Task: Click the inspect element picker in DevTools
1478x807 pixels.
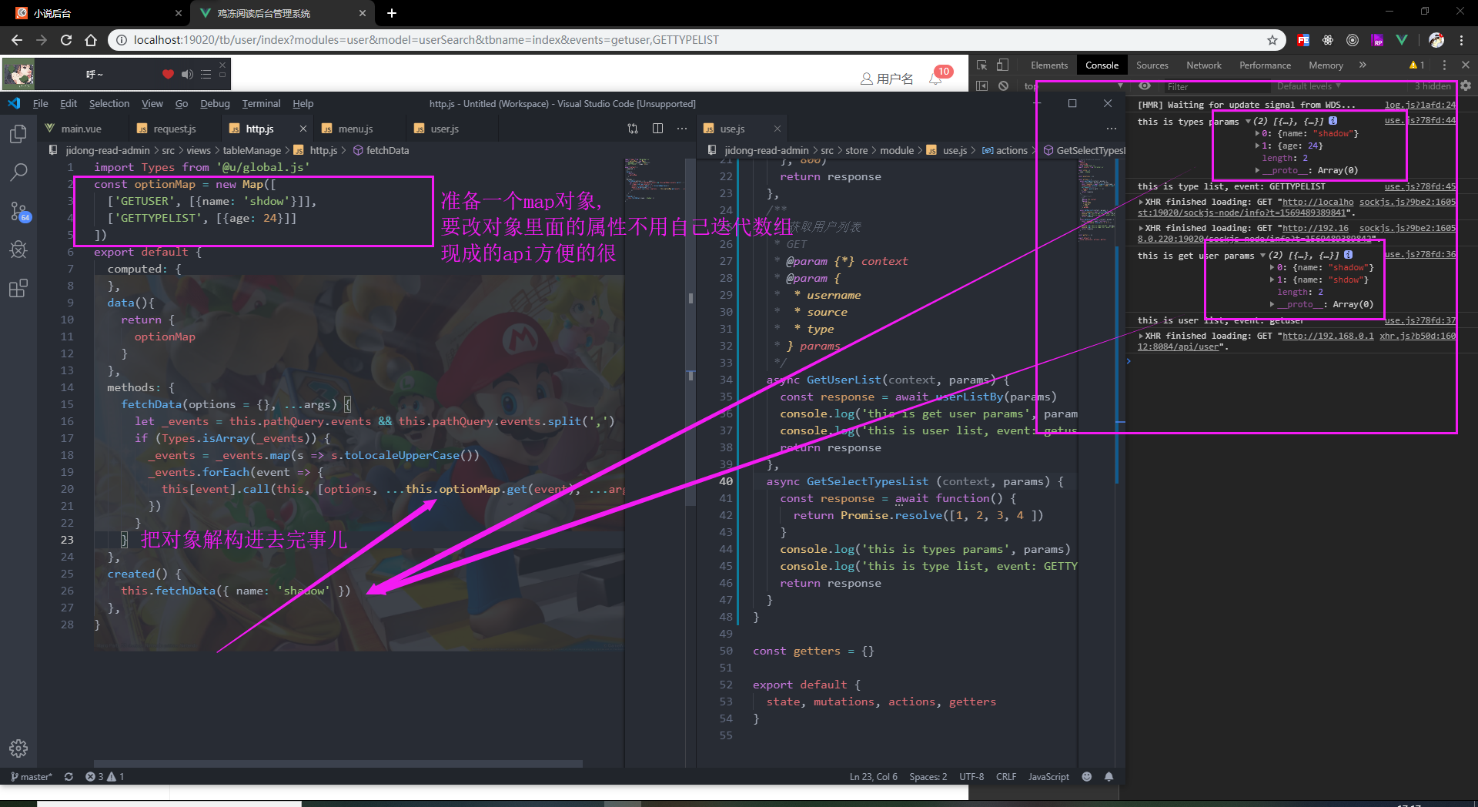Action: pyautogui.click(x=982, y=65)
